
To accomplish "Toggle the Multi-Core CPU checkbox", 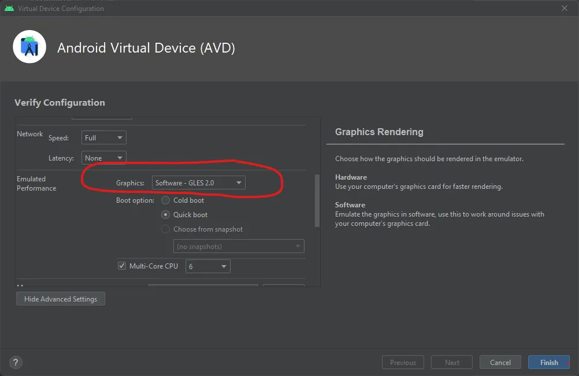I will [122, 266].
